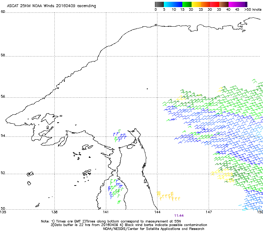Image resolution: width=263 pixels, height=231 pixels.
Task: Click the longitude label 141
Action: [106, 212]
